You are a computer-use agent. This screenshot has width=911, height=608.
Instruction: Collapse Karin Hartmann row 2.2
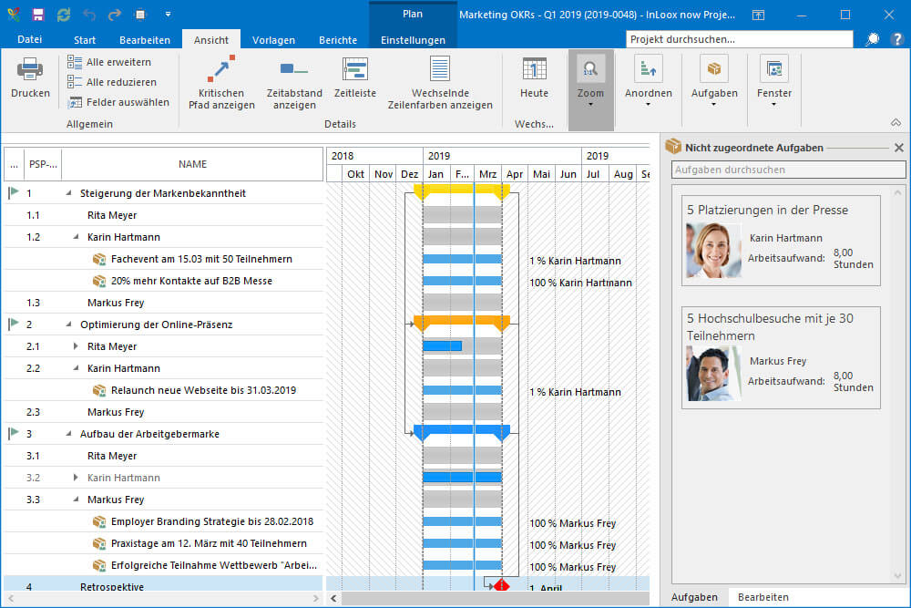[x=77, y=368]
